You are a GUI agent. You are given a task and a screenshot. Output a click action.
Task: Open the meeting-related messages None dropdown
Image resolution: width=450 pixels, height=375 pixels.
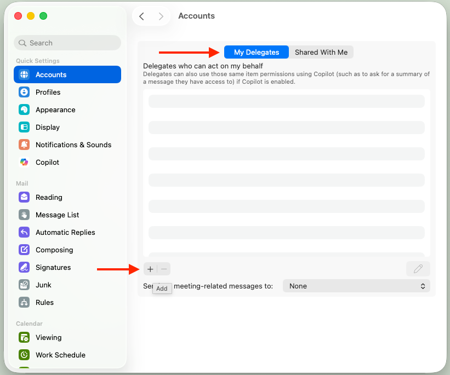click(356, 286)
